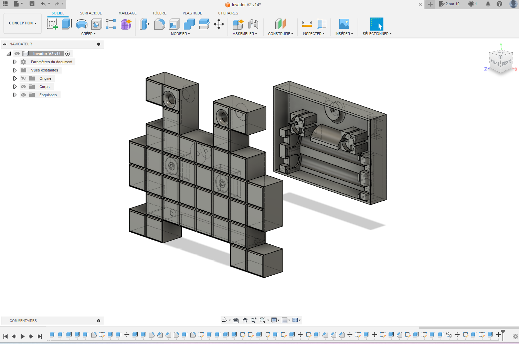Select the Extrude tool

click(x=67, y=24)
